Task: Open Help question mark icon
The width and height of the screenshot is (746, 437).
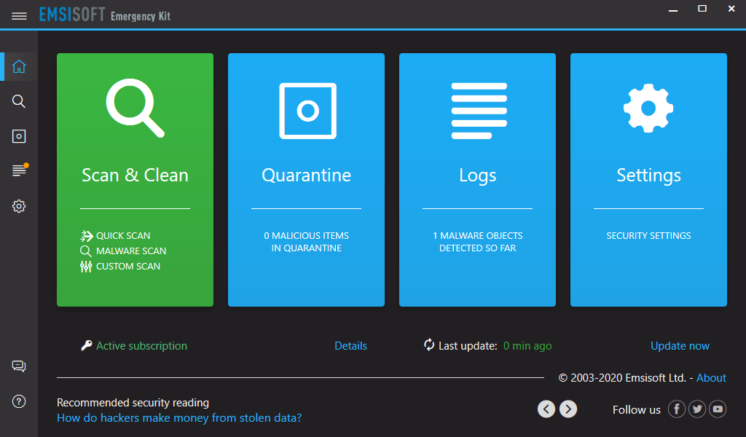Action: click(19, 401)
